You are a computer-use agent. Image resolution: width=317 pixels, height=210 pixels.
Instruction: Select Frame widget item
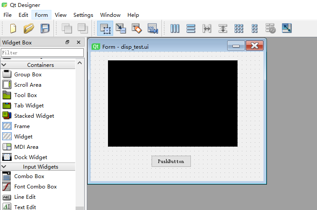click(38, 126)
